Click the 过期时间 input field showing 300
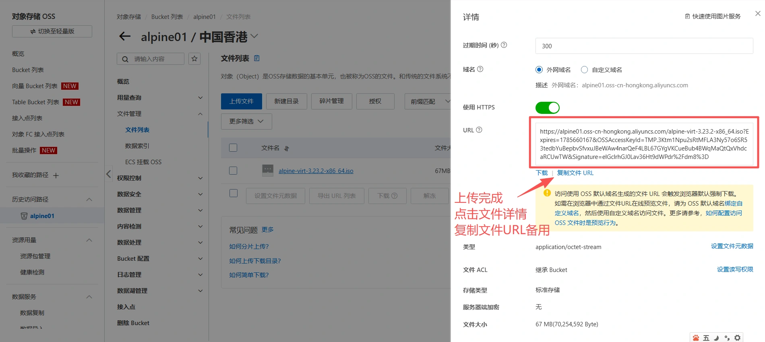Viewport: 765px width, 342px height. [x=644, y=46]
